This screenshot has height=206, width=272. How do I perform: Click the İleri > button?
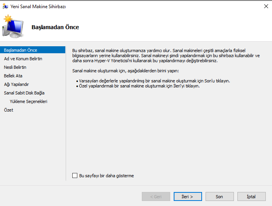[x=188, y=196]
